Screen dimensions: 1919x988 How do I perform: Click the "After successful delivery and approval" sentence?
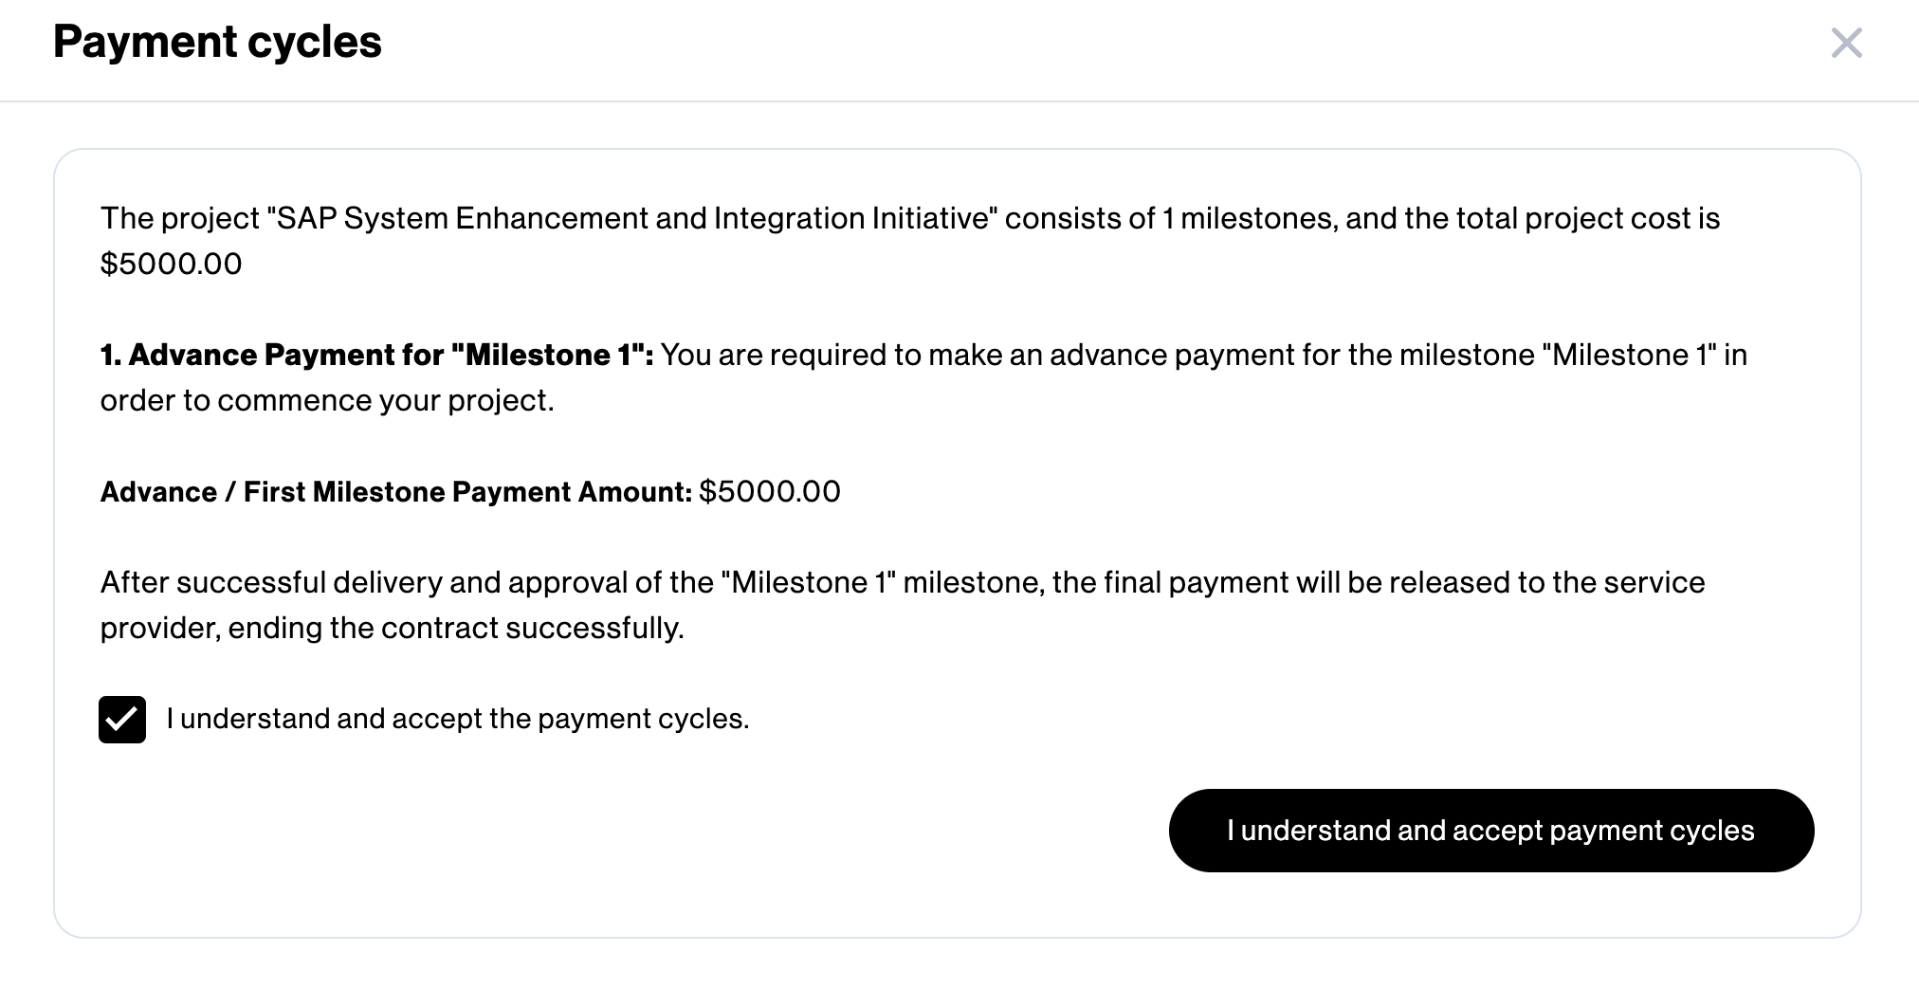tap(364, 582)
